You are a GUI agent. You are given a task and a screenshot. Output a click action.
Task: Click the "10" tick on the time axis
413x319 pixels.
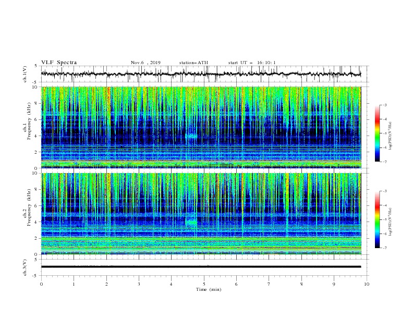tap(367, 284)
